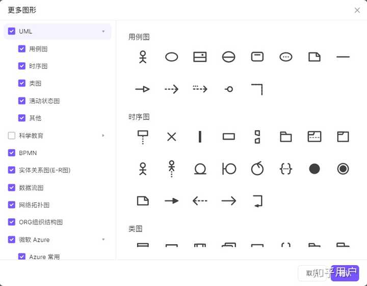Select the horizontal rectangle shape in 时序图

(x=229, y=137)
